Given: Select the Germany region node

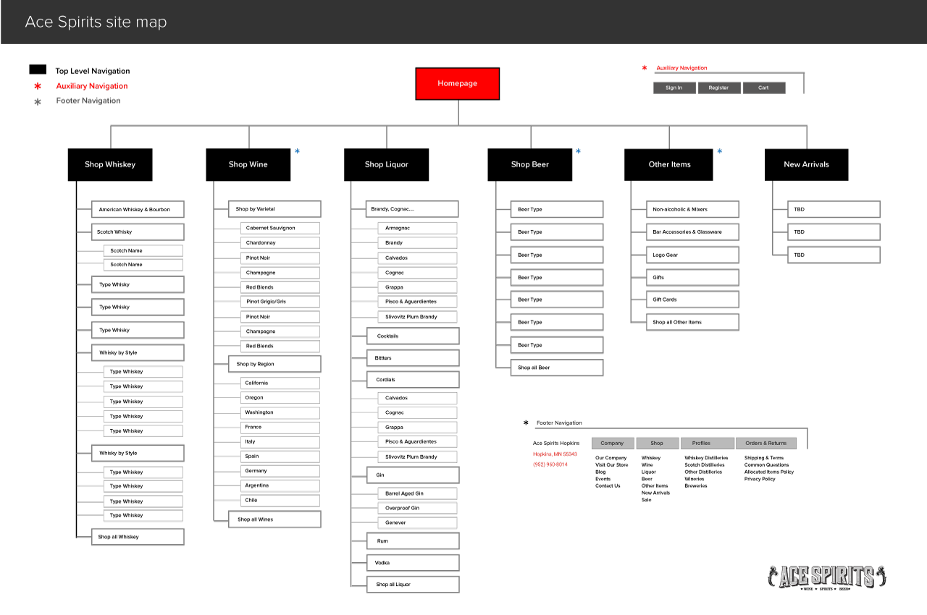Looking at the screenshot, I should (280, 471).
